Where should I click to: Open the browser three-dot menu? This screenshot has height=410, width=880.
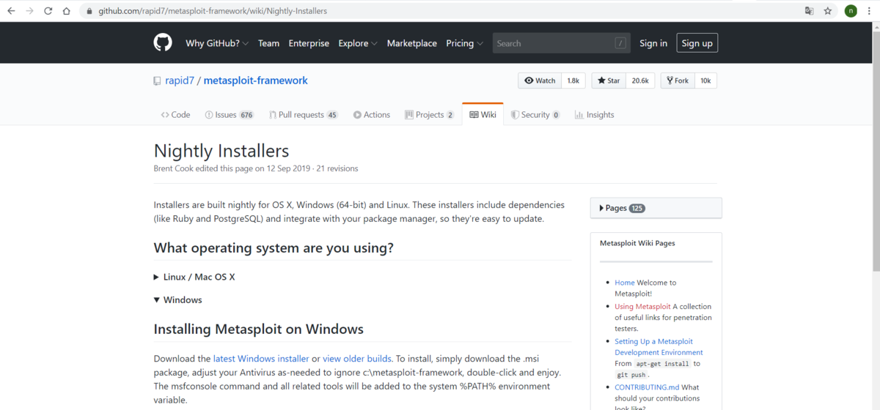(870, 11)
